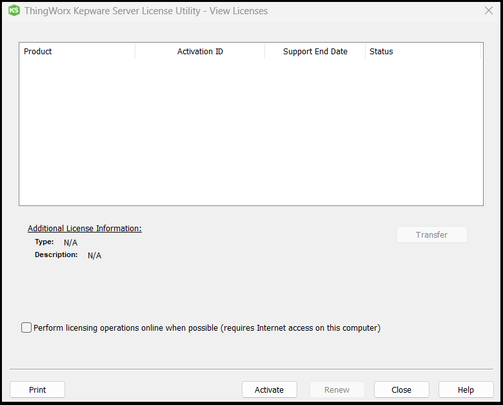
Task: Click the greyed-out Renew button
Action: click(x=337, y=389)
